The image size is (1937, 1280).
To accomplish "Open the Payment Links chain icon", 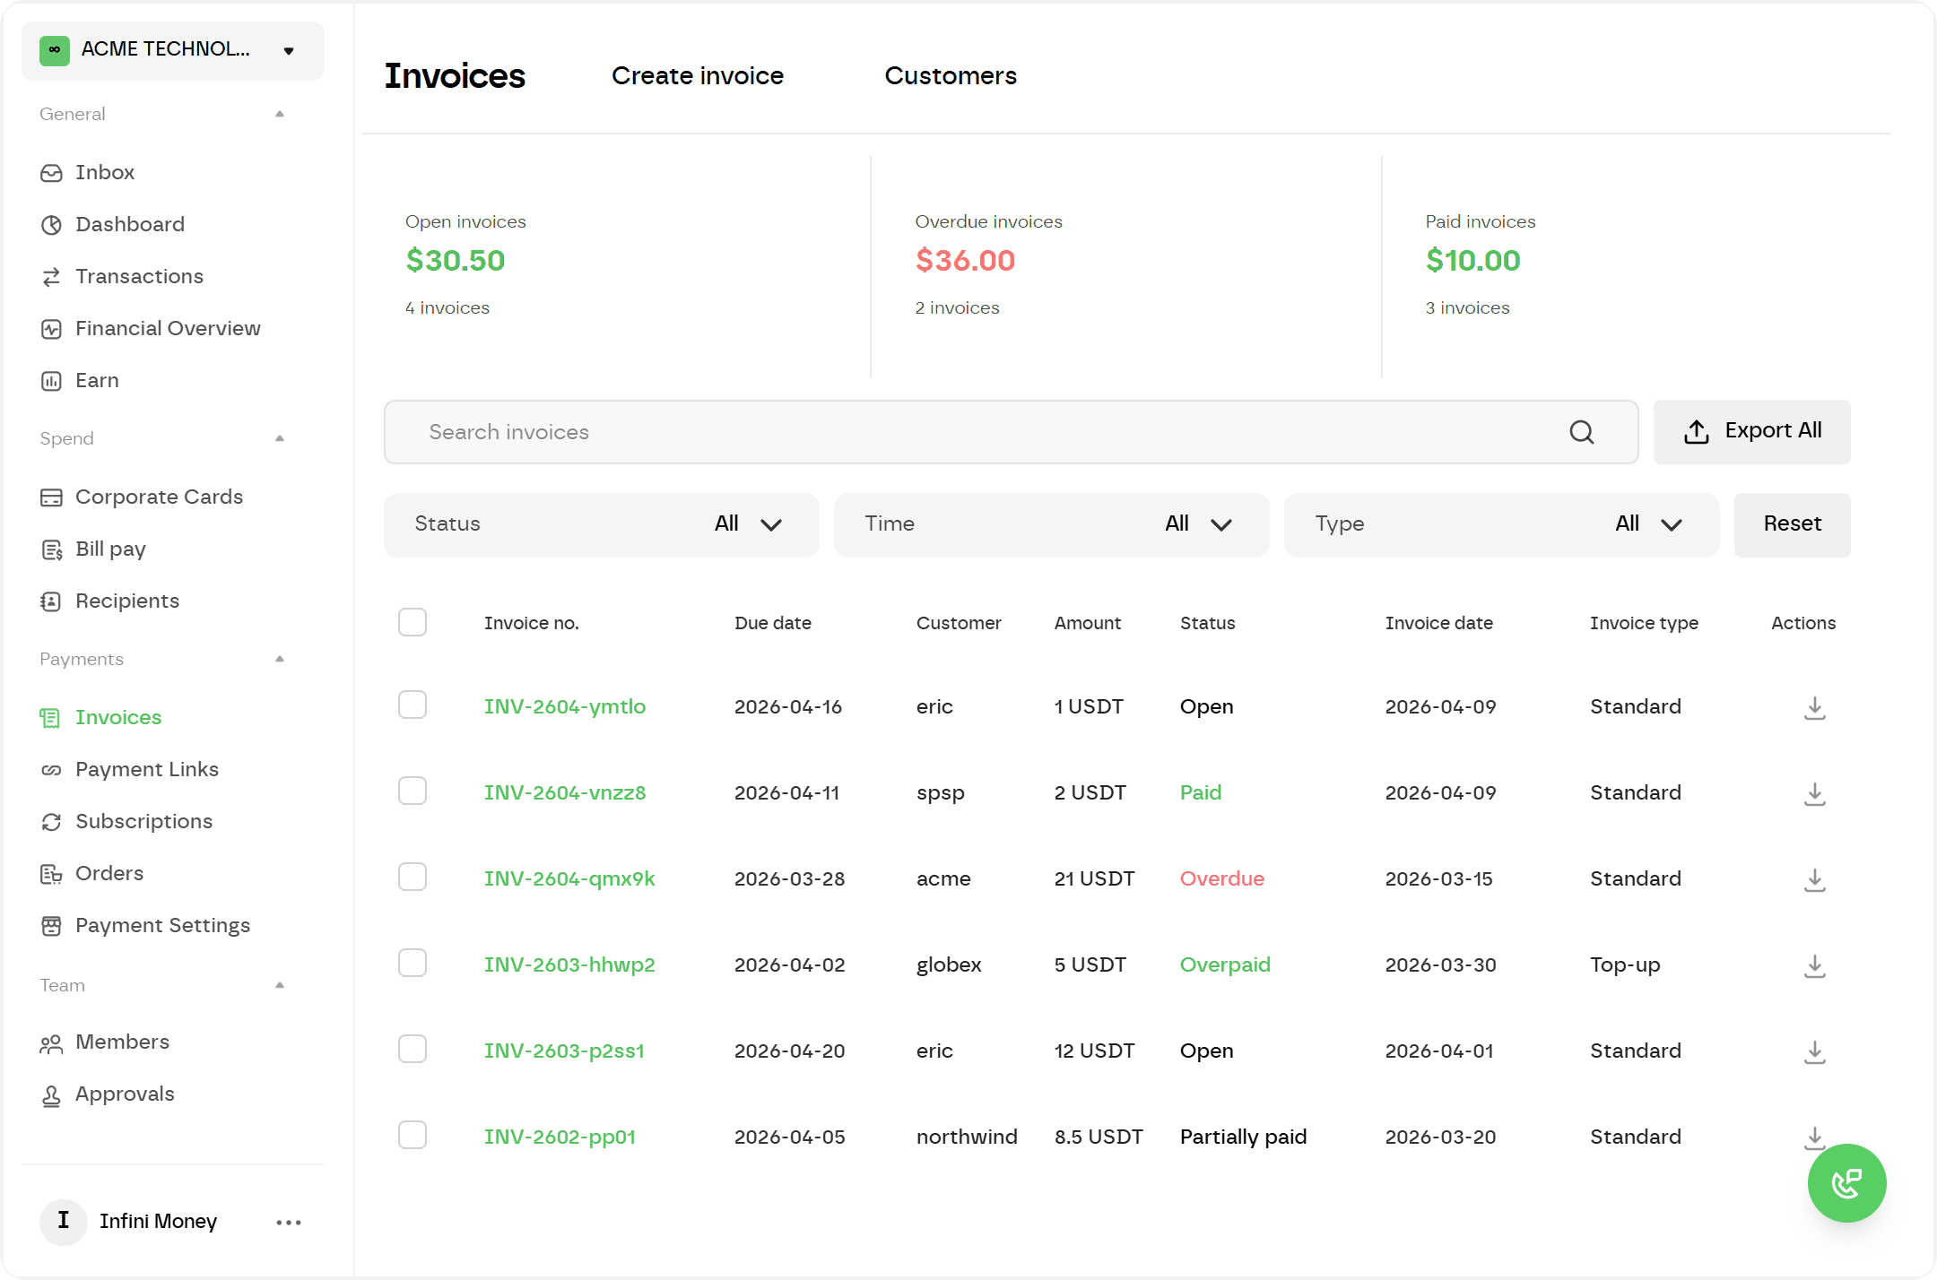I will 51,770.
